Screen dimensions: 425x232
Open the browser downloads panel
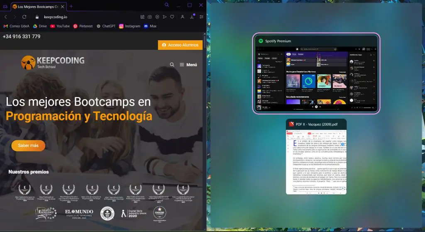point(192,17)
